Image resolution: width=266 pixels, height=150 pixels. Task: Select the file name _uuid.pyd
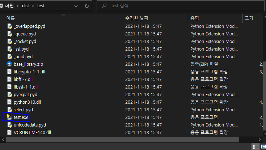click(23, 57)
